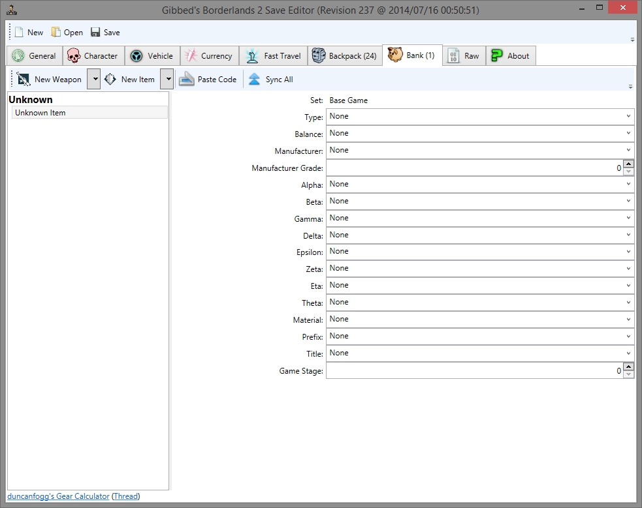This screenshot has width=642, height=508.
Task: Click the Open folder icon
Action: coord(56,33)
